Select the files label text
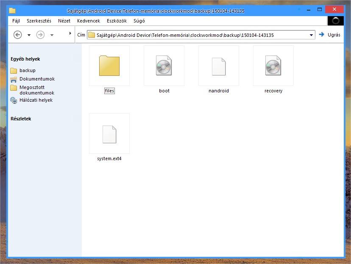This screenshot has height=264, width=351. pos(109,91)
